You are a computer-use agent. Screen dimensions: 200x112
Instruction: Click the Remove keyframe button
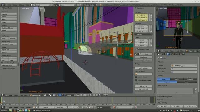(13, 39)
